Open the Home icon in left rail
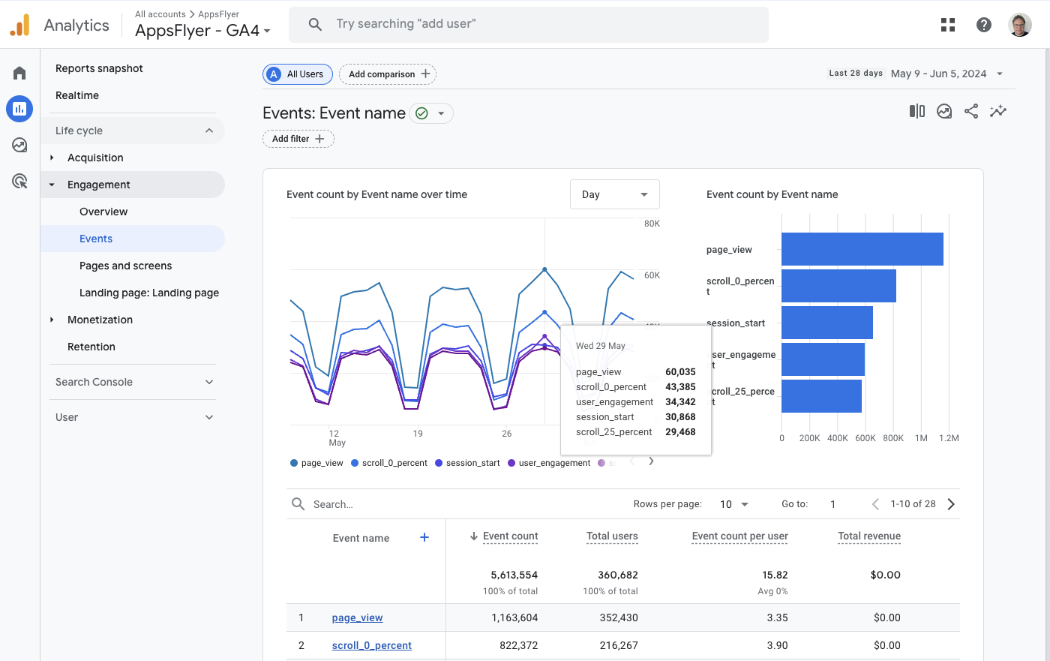1050x661 pixels. point(19,73)
